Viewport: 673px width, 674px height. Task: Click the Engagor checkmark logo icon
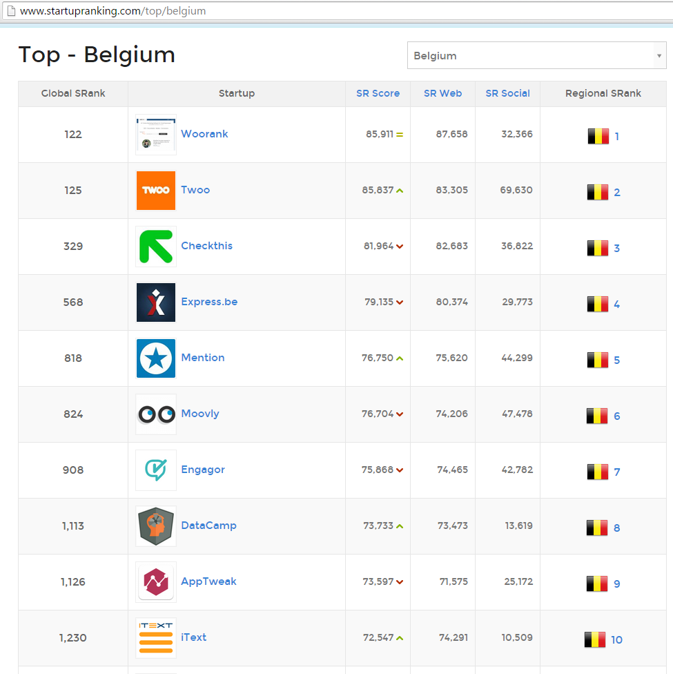tap(156, 470)
